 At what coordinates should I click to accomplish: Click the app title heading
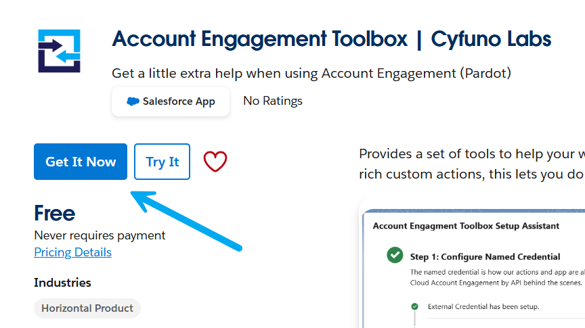point(331,39)
